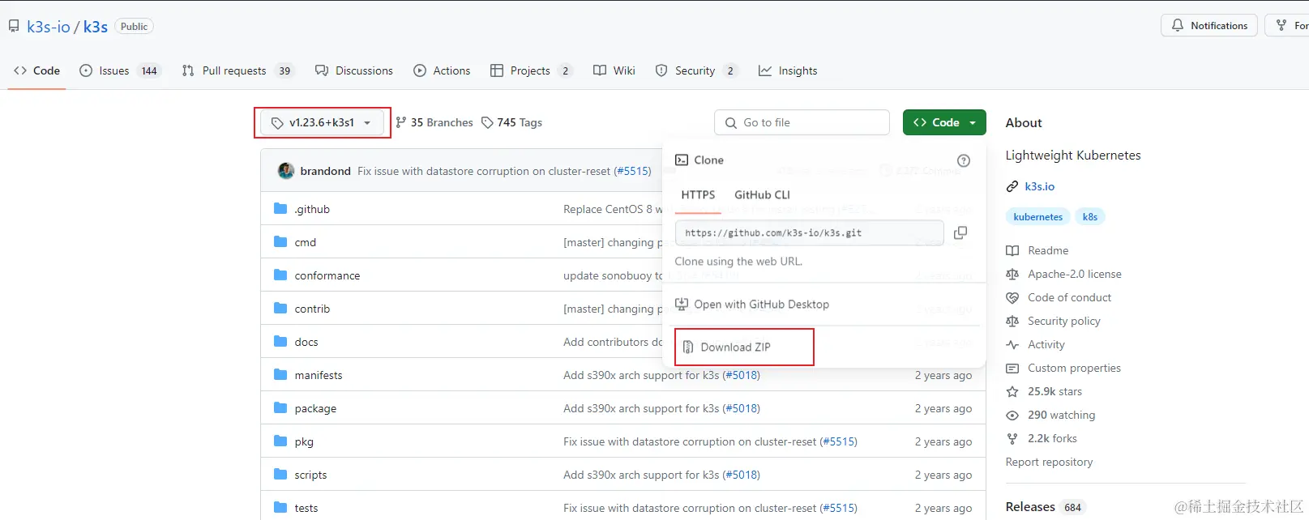Open brandond's author profile link

point(325,171)
